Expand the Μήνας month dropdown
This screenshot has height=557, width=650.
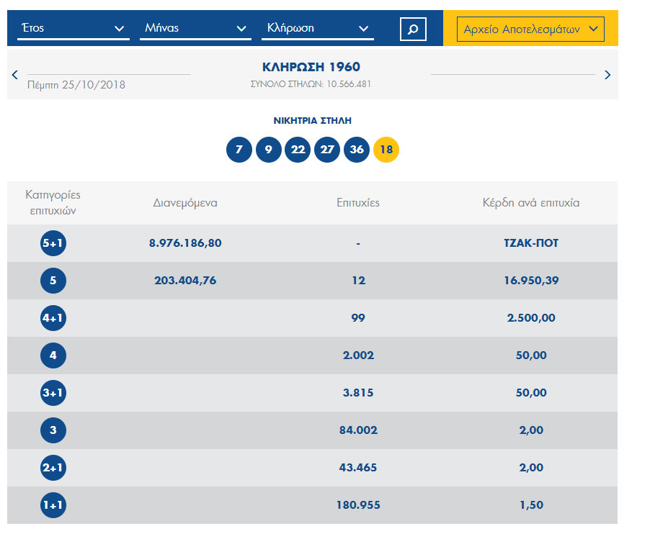195,29
